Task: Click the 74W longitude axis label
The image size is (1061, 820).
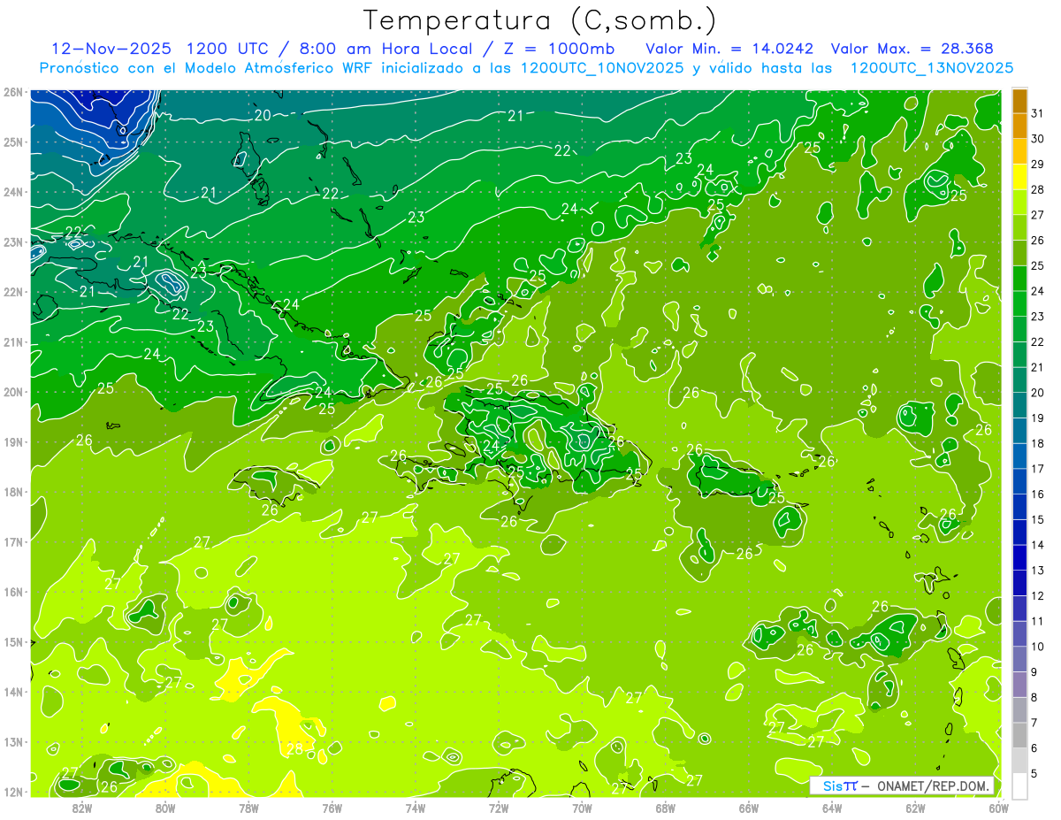Action: (416, 808)
